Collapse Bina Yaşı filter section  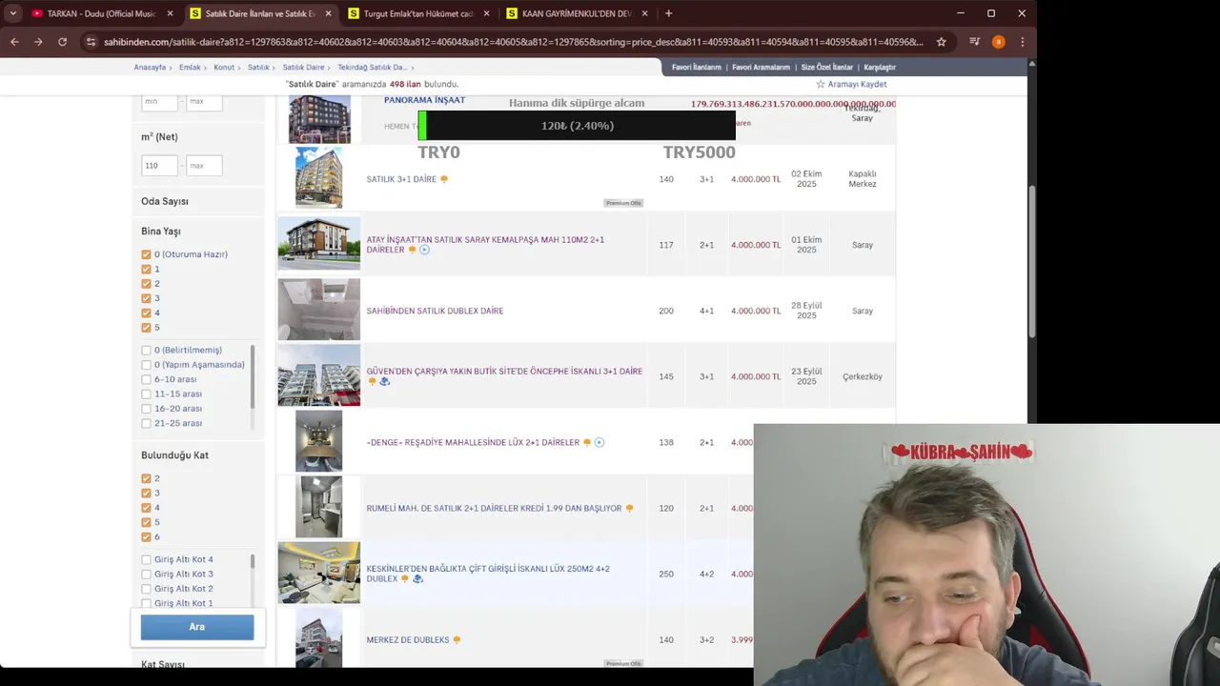[161, 232]
